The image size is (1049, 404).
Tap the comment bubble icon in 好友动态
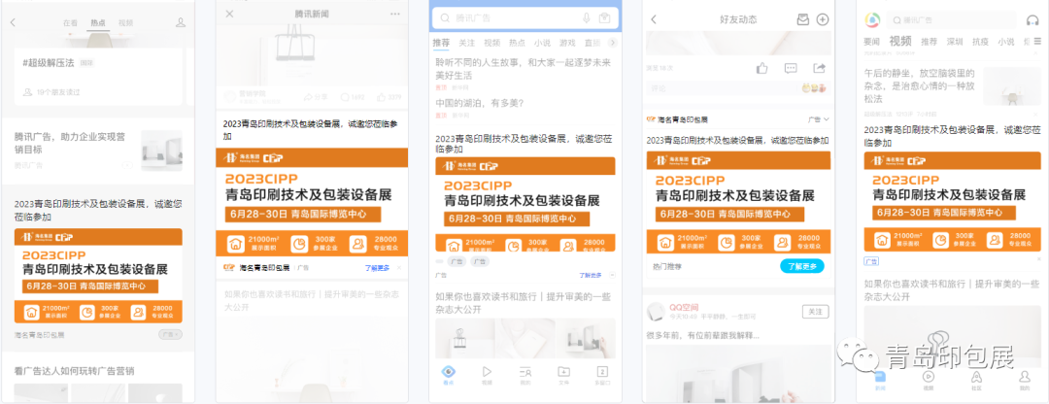(x=791, y=68)
